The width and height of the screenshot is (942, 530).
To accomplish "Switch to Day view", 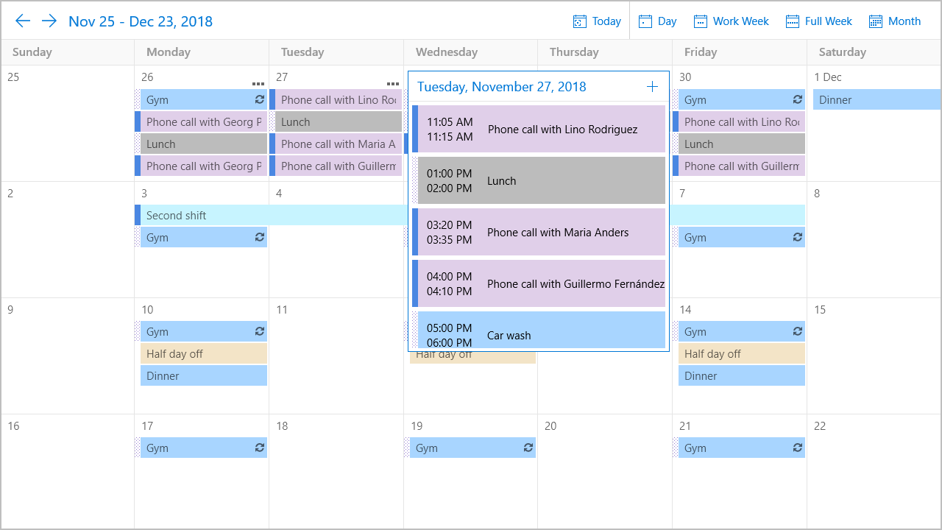I will (x=657, y=21).
